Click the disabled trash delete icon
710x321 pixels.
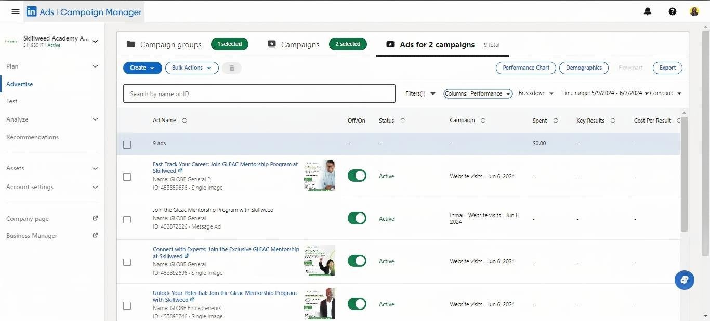pos(232,68)
